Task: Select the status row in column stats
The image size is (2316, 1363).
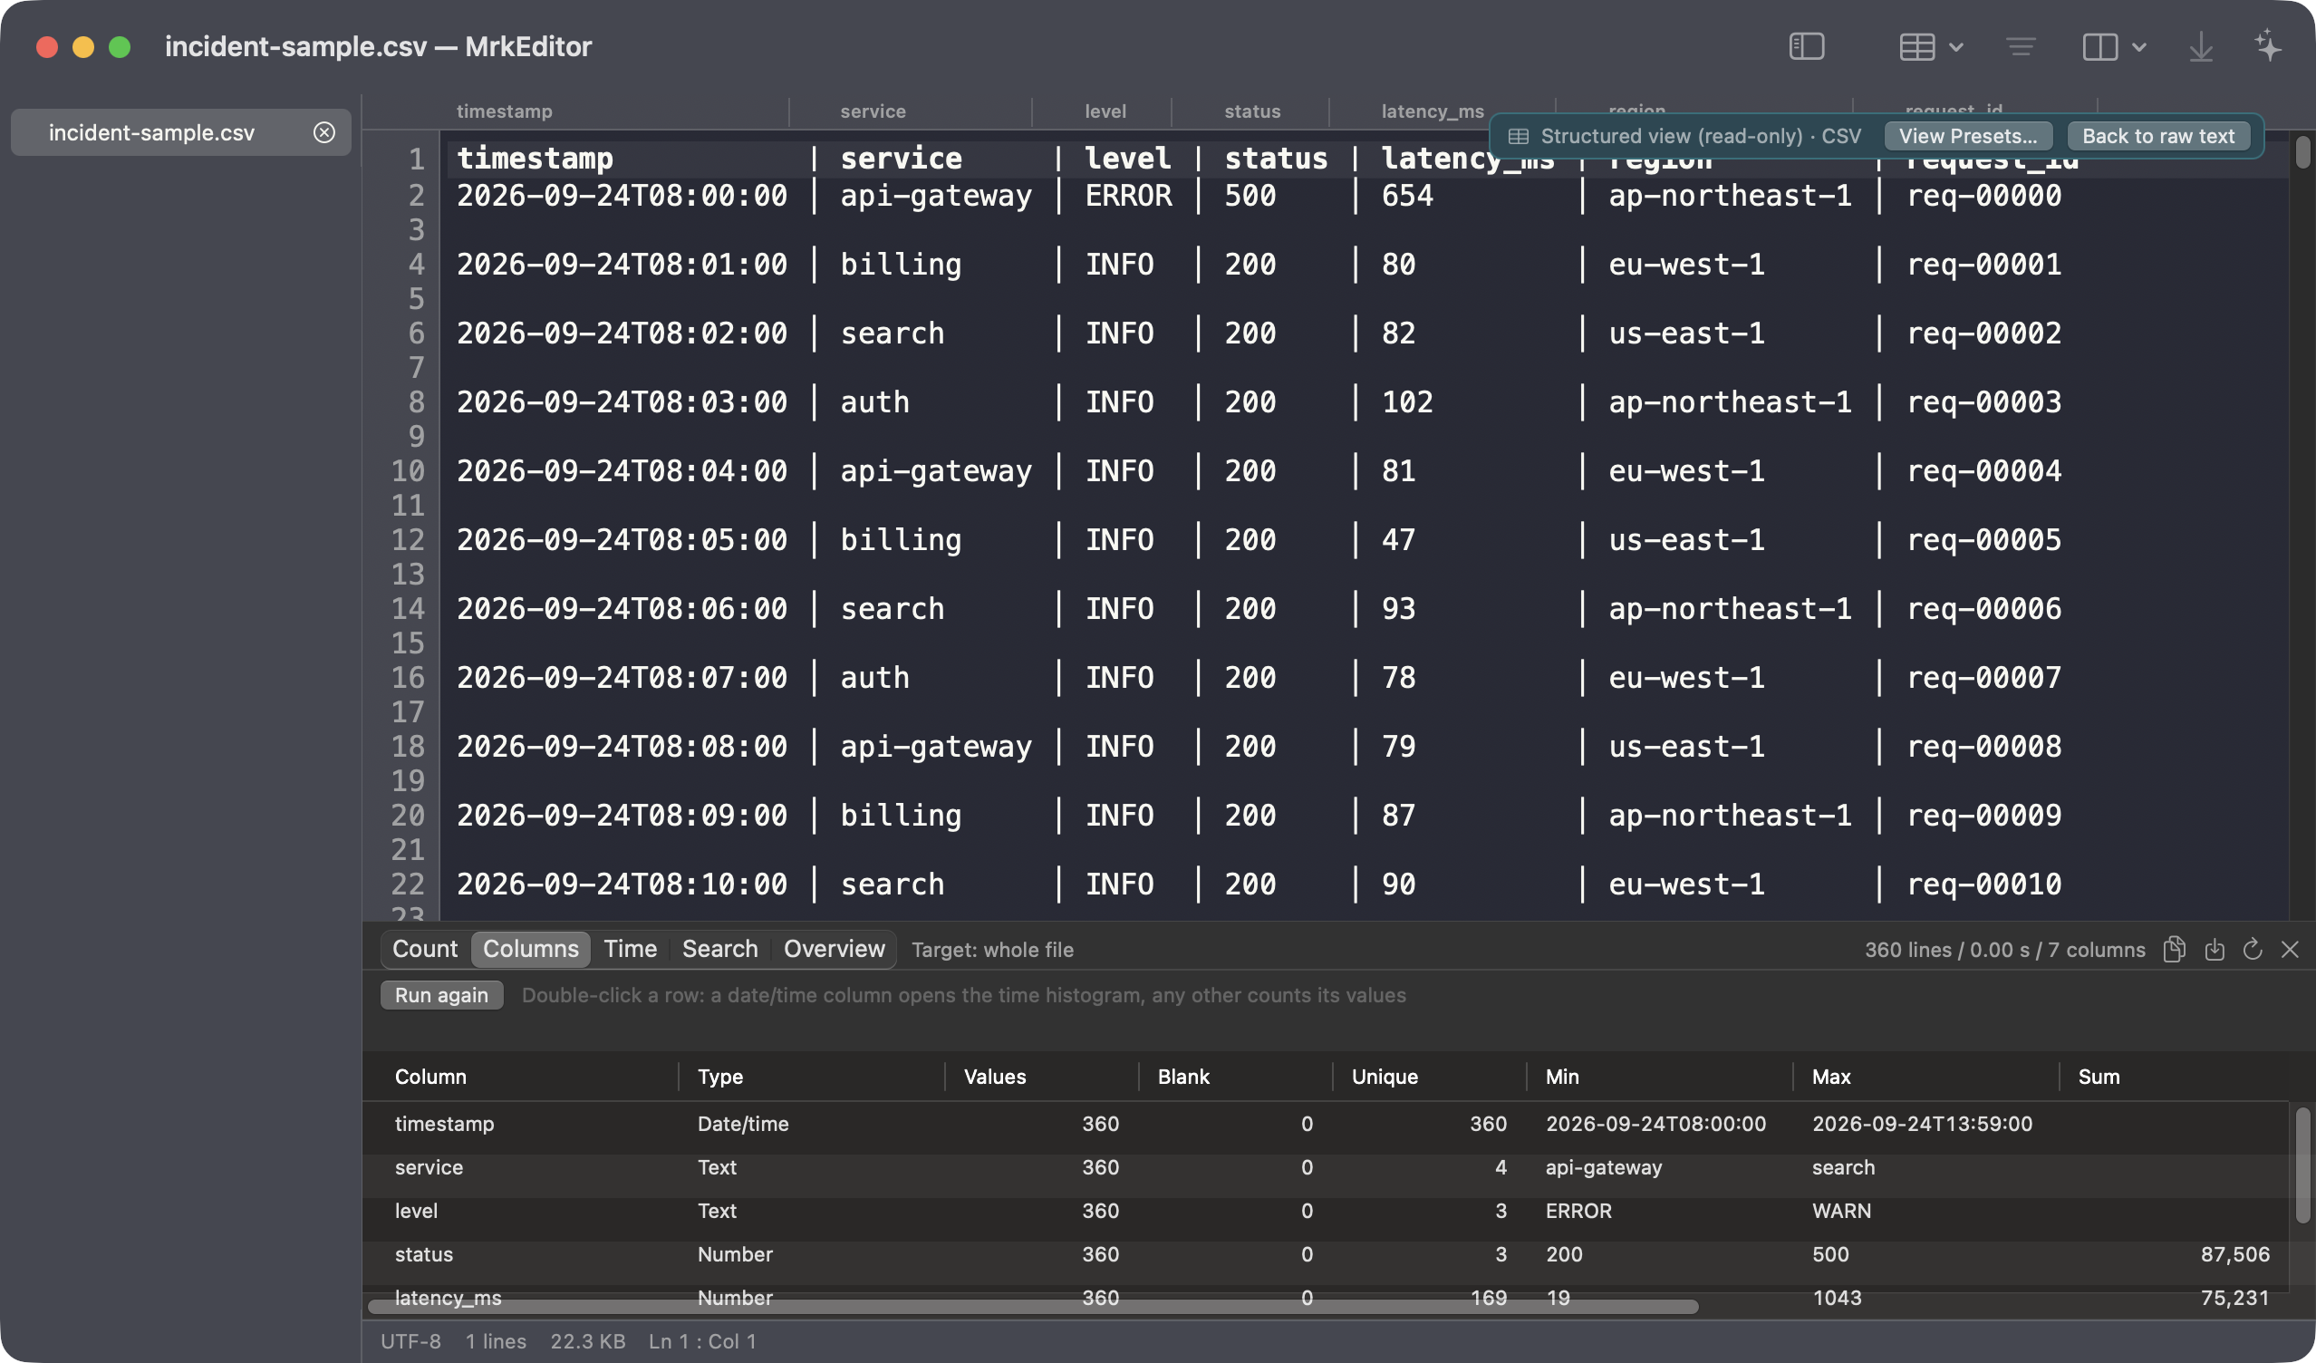Action: point(1325,1253)
